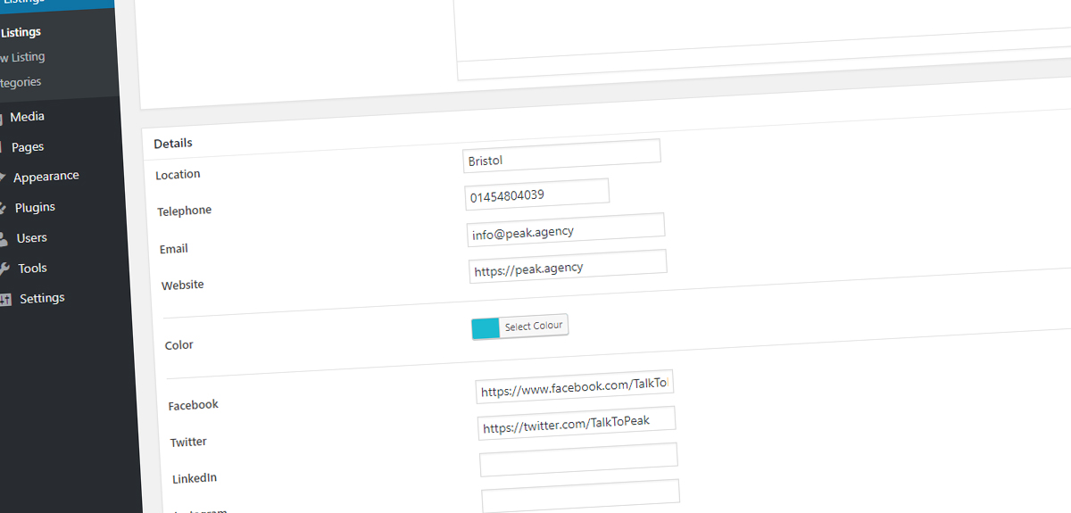Focus the Facebook URL input field

click(574, 386)
